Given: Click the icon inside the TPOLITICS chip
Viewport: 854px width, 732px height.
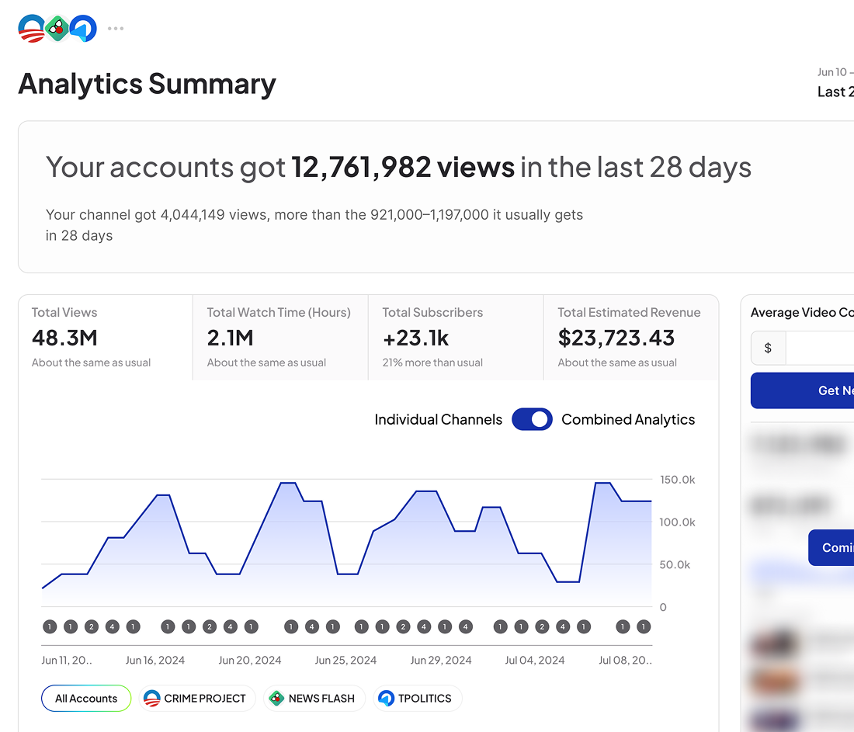Looking at the screenshot, I should coord(386,699).
